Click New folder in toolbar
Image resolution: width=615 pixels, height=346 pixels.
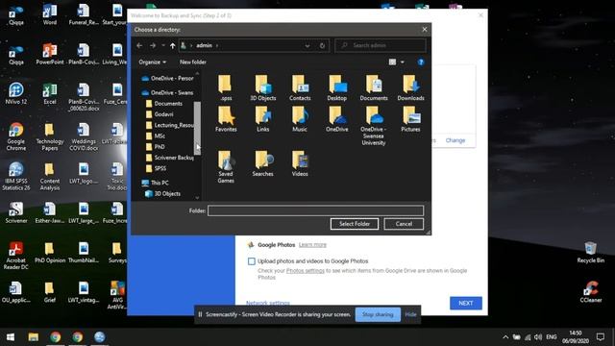click(x=193, y=62)
